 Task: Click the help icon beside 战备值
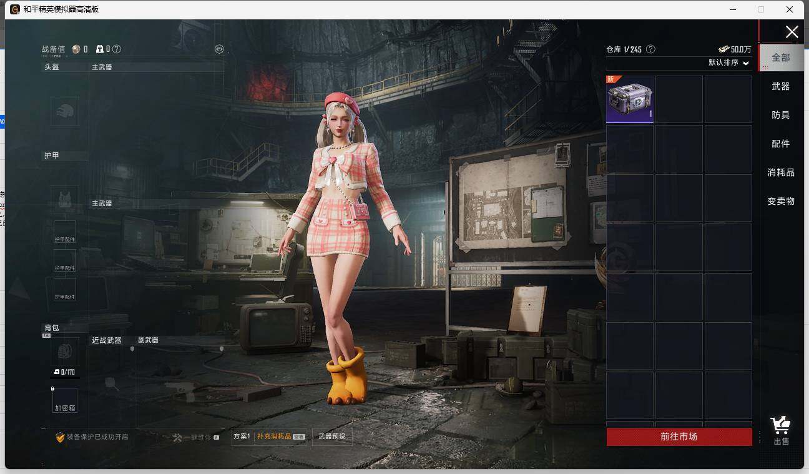(x=117, y=49)
